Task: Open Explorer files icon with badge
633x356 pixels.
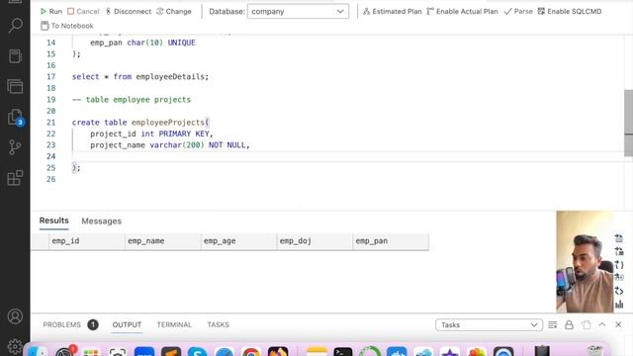Action: point(15,118)
